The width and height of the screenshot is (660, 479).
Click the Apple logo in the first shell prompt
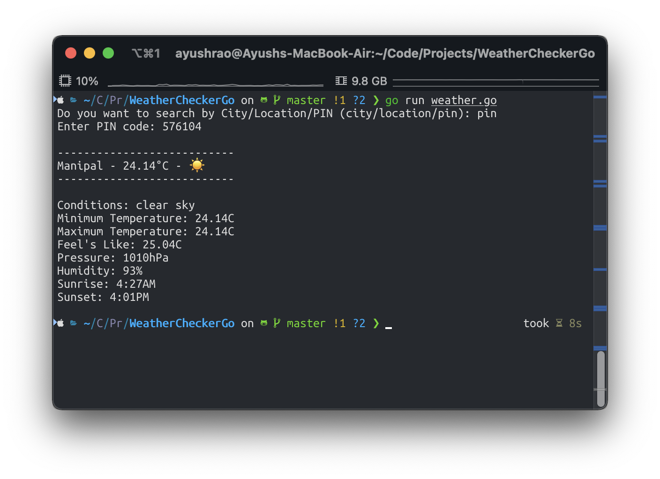(60, 100)
